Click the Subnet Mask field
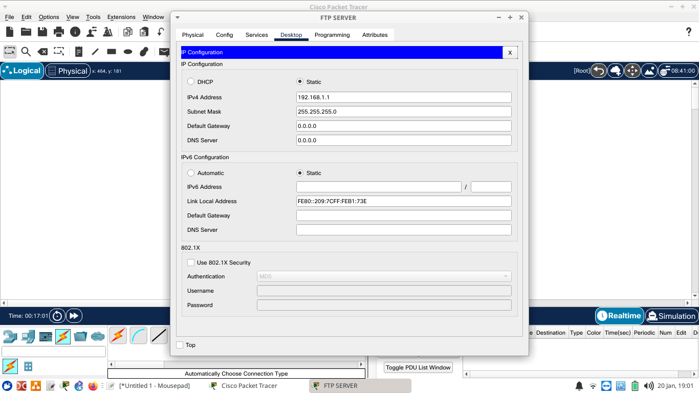 point(404,112)
